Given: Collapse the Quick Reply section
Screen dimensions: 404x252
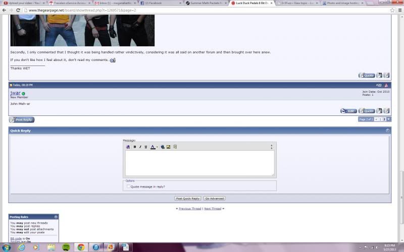Looking at the screenshot, I should (388, 131).
